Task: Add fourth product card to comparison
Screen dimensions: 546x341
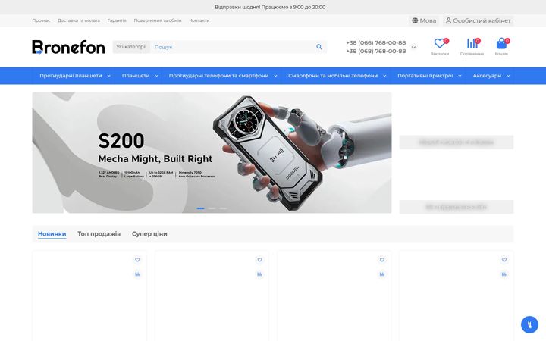Action: pyautogui.click(x=504, y=274)
